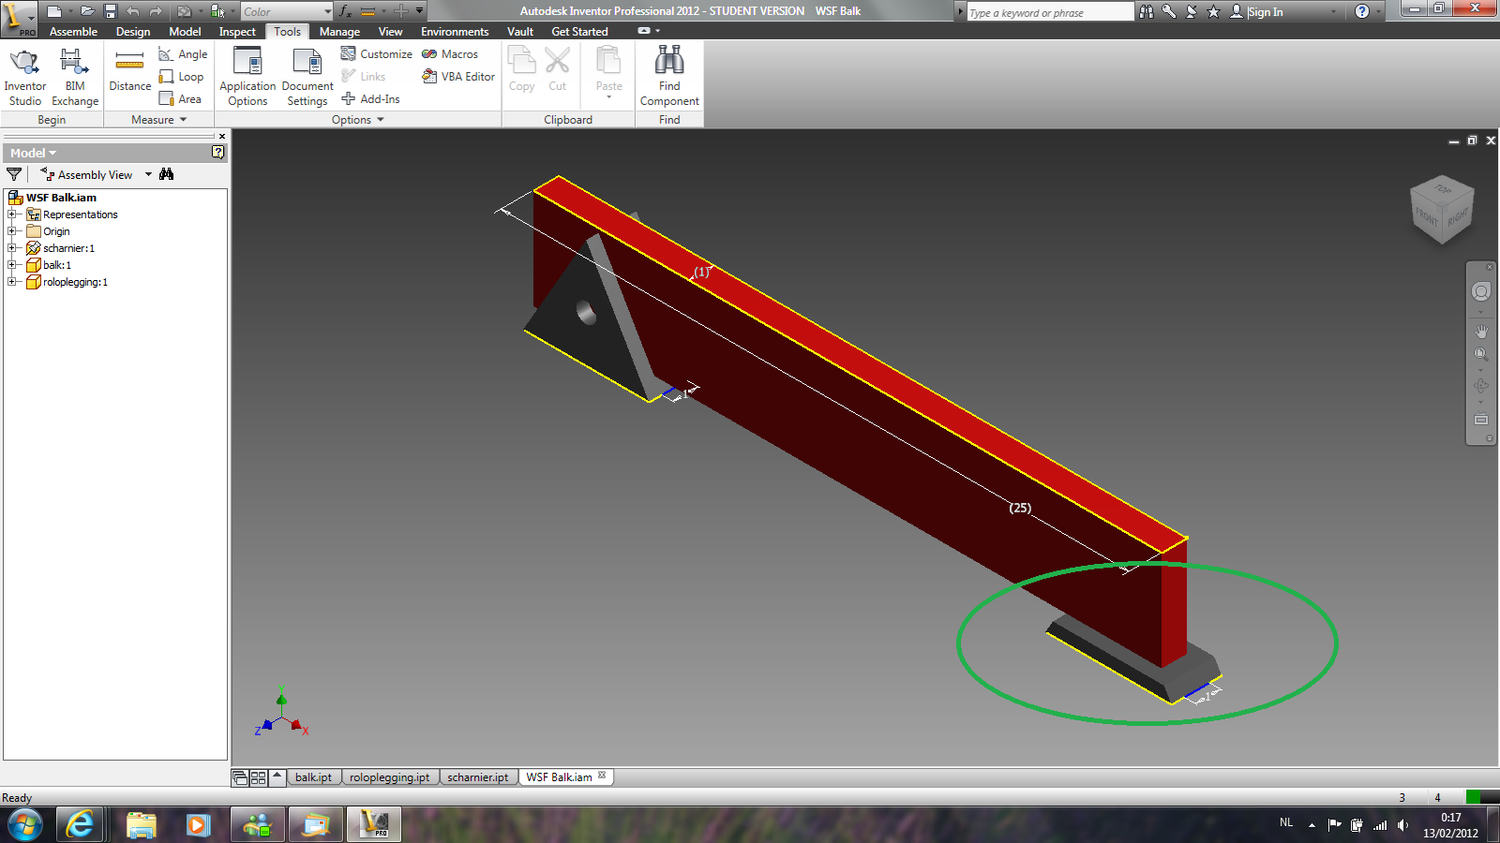This screenshot has width=1500, height=843.
Task: Select the Distance measure tool
Action: (129, 70)
